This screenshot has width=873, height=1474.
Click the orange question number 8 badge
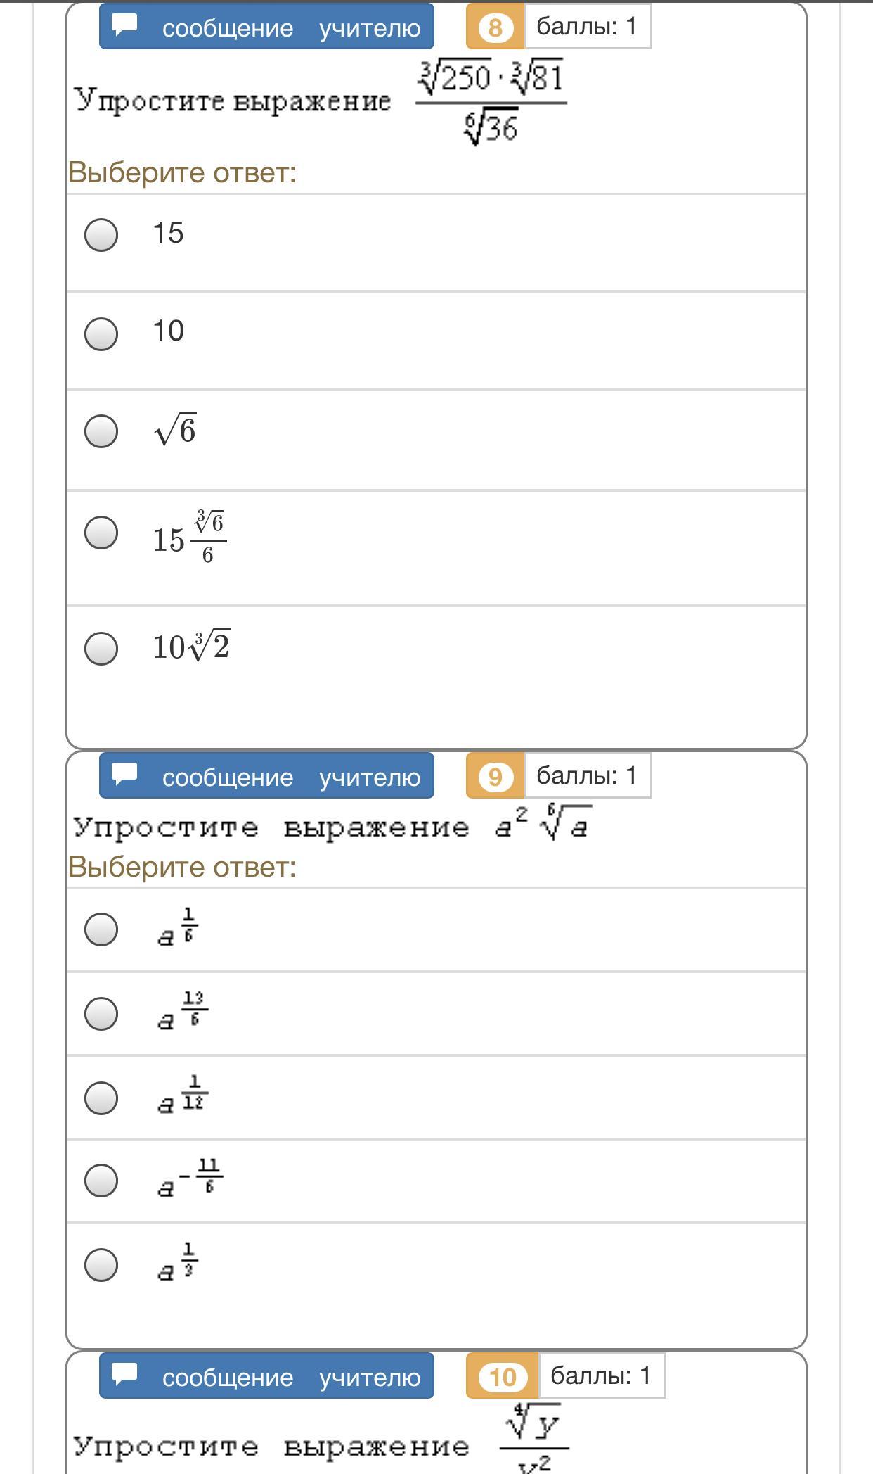495,27
